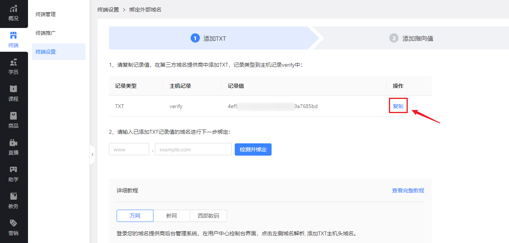509x243 pixels.
Task: Click the verify host record cell
Action: point(176,106)
